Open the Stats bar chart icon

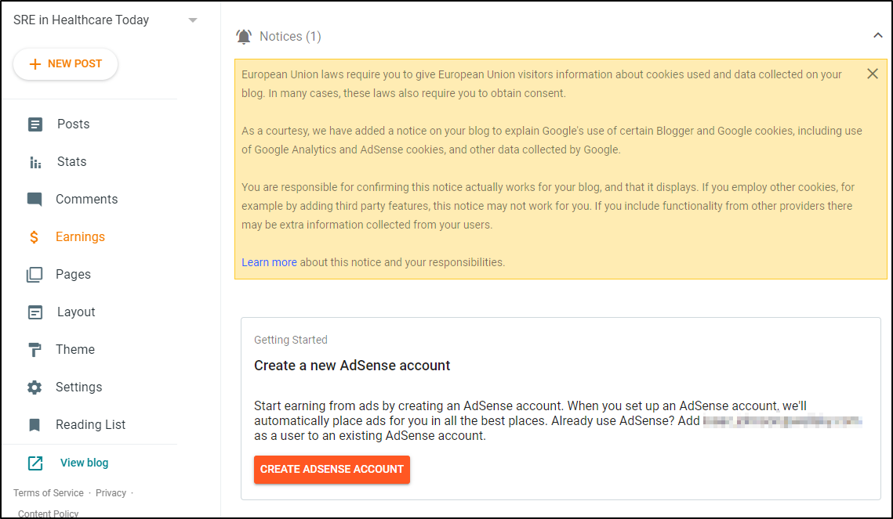click(x=35, y=163)
